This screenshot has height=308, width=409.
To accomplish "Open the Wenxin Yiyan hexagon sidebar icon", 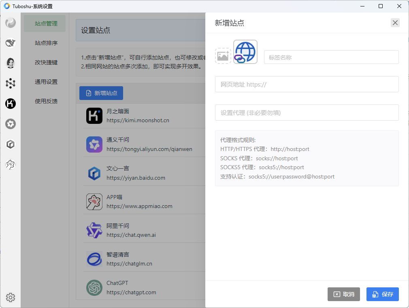I will coord(11,144).
